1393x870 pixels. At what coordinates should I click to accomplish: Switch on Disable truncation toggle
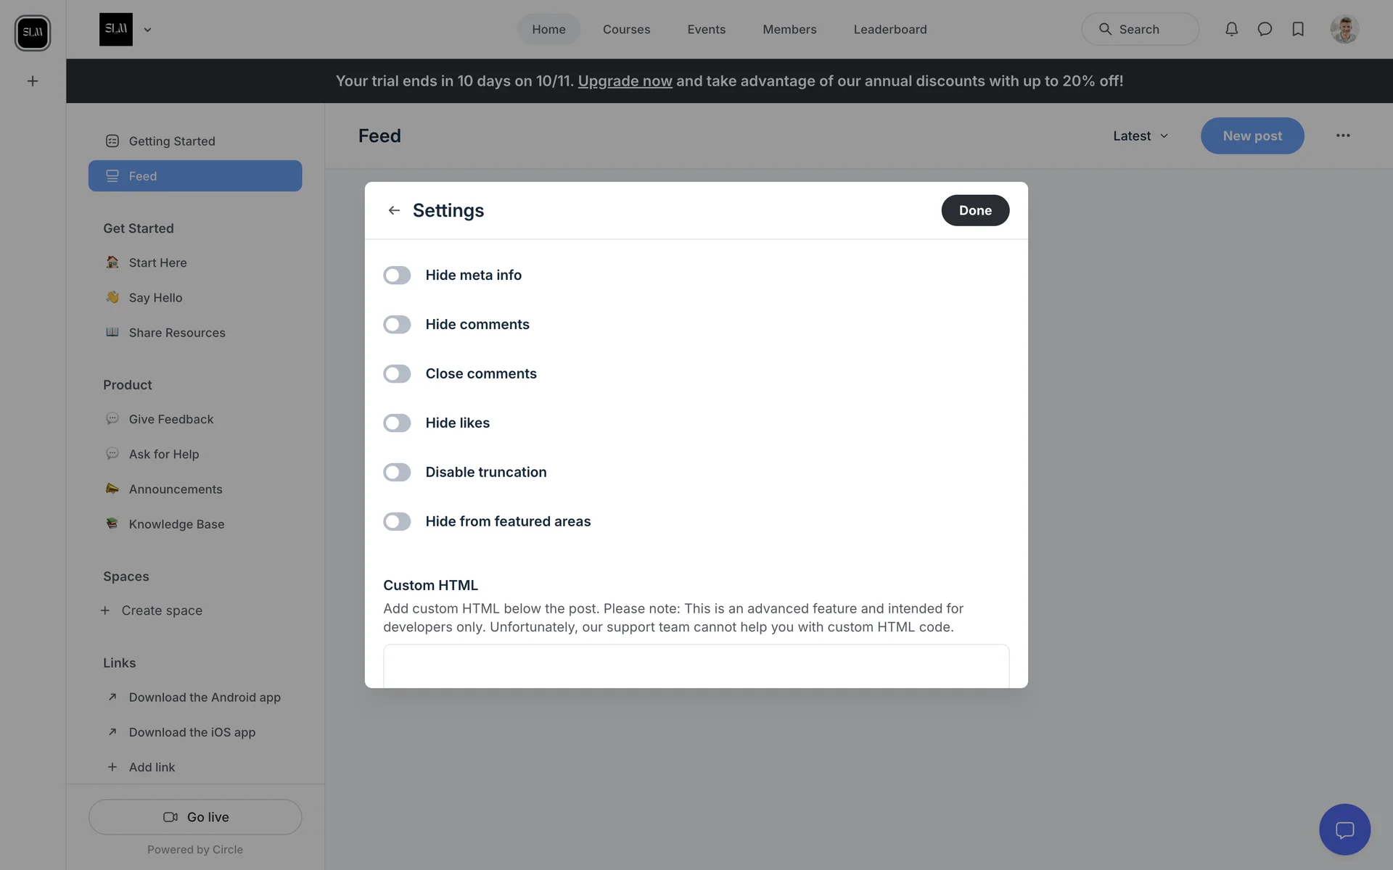[x=397, y=473]
